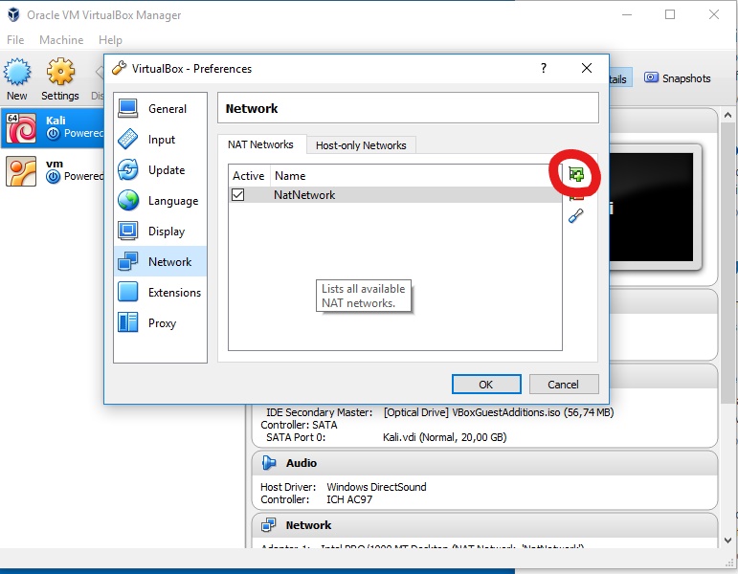The image size is (738, 574).
Task: Click the VirtualBox application logo icon
Action: (13, 14)
